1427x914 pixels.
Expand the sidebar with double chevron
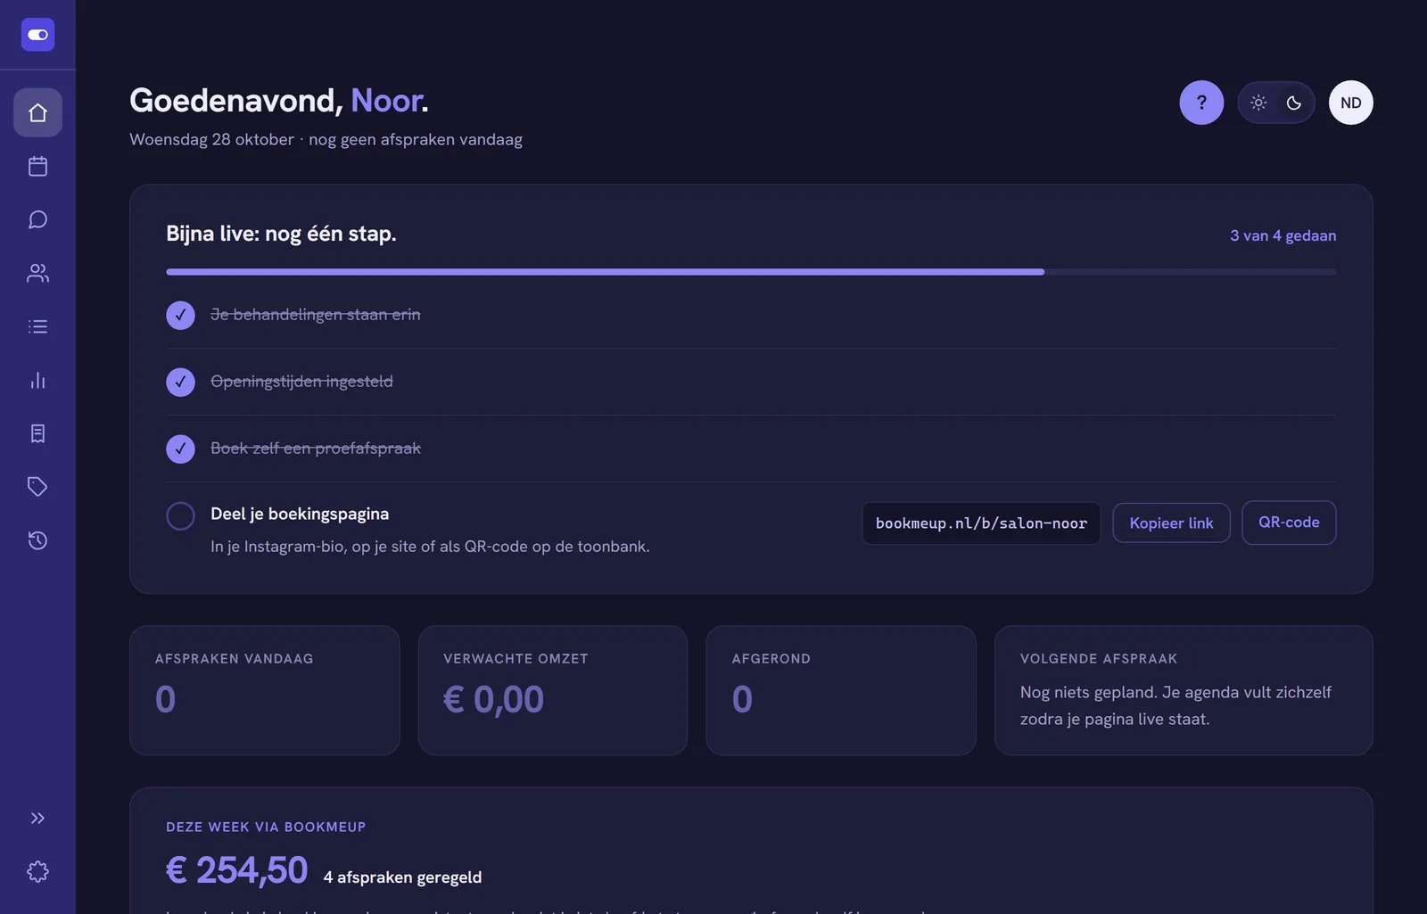click(x=37, y=818)
